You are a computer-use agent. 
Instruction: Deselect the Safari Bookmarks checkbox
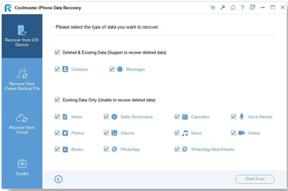pos(107,117)
